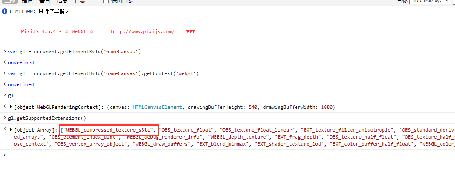Click the blue info icon beside HTML1300
The image size is (455, 171).
(x=4, y=12)
